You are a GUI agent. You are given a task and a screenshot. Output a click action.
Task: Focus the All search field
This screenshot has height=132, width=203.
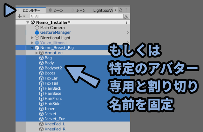76,16
